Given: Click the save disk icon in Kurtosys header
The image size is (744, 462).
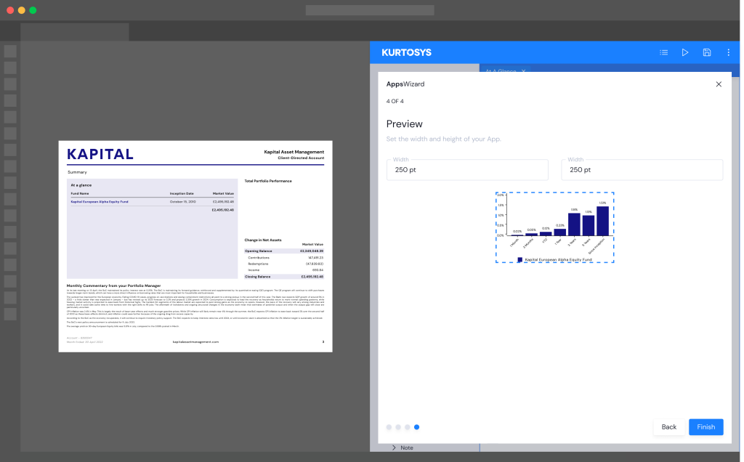Looking at the screenshot, I should [x=706, y=52].
